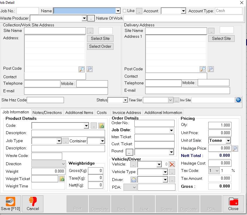
Task: Click ellipsis button beside product Code dropdown
Action: [94, 126]
